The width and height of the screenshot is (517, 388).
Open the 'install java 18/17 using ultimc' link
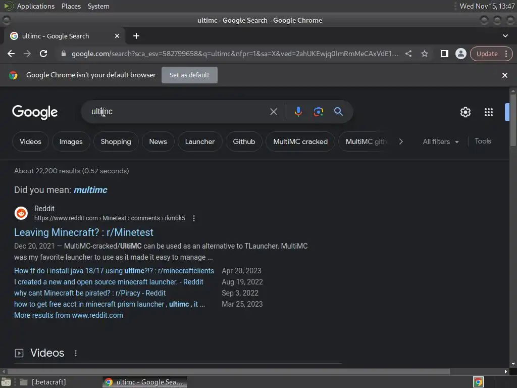(x=114, y=271)
